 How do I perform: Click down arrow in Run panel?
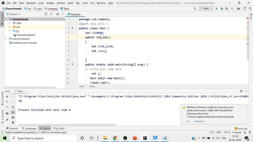pyautogui.click(x=13, y=102)
